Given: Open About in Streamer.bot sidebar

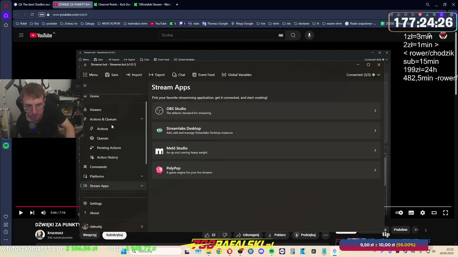Looking at the screenshot, I should click(x=94, y=213).
